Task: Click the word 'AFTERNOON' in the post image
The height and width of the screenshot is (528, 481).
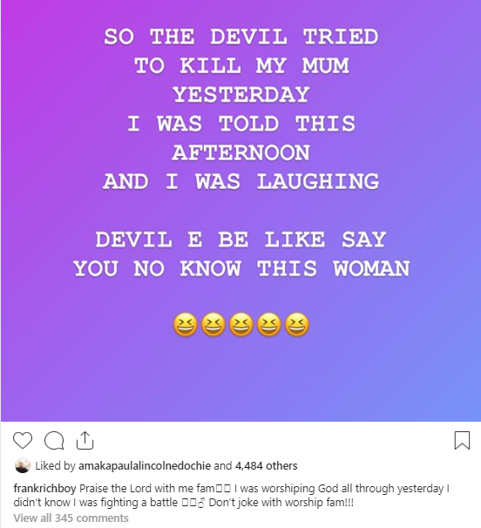Action: pyautogui.click(x=241, y=152)
